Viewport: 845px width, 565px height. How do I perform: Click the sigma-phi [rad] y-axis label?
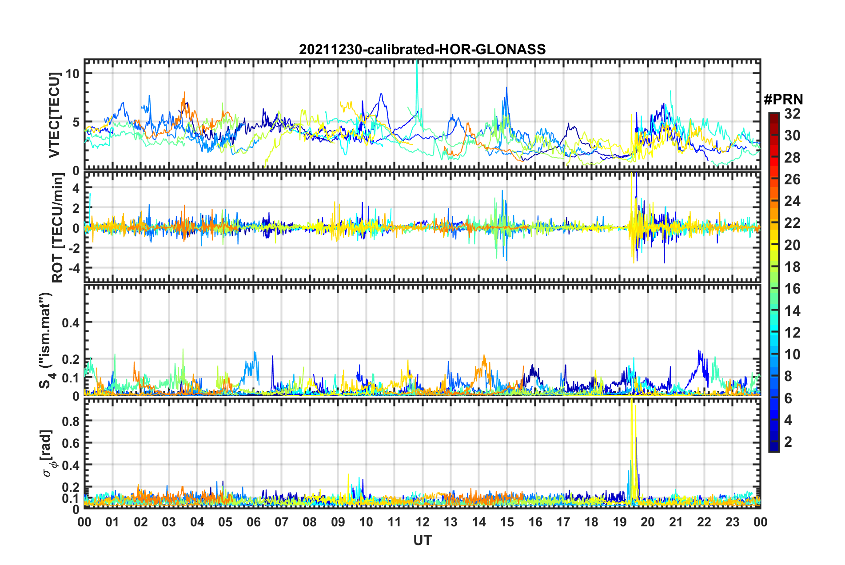48,453
